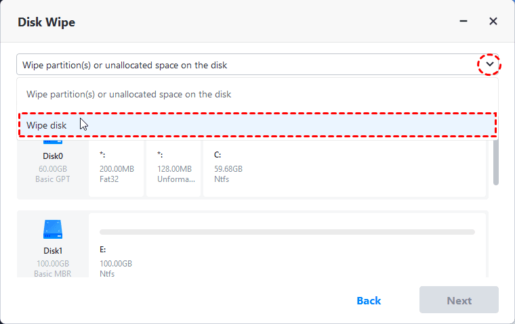Click the E: drive letter label
The height and width of the screenshot is (324, 515).
pos(103,250)
